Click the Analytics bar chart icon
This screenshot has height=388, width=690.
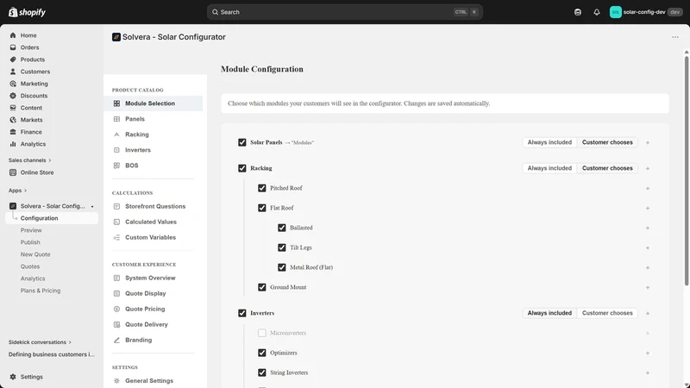[13, 144]
